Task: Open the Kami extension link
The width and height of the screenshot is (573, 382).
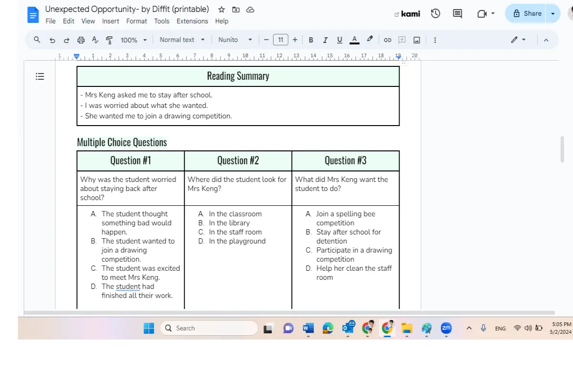Action: pos(407,14)
